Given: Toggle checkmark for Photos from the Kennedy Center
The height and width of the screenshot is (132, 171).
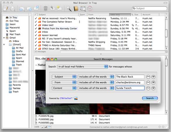Looking at the screenshot, I should tap(36, 29).
